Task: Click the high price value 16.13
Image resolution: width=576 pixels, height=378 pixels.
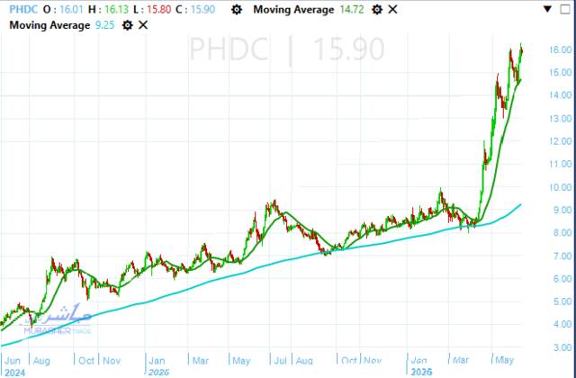Action: coord(117,10)
